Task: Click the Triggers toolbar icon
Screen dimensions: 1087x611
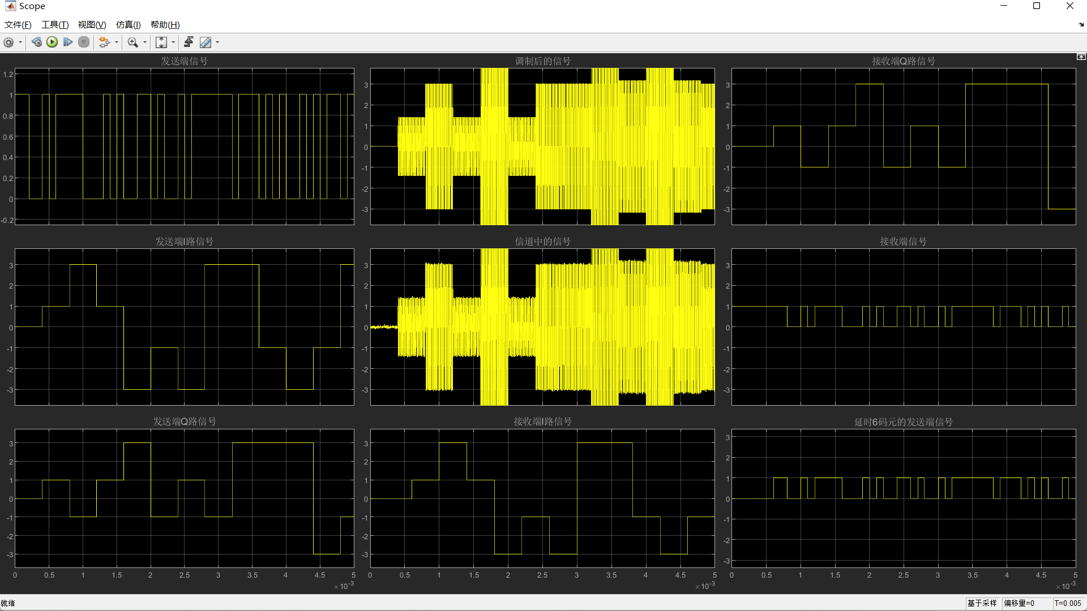Action: pos(189,42)
